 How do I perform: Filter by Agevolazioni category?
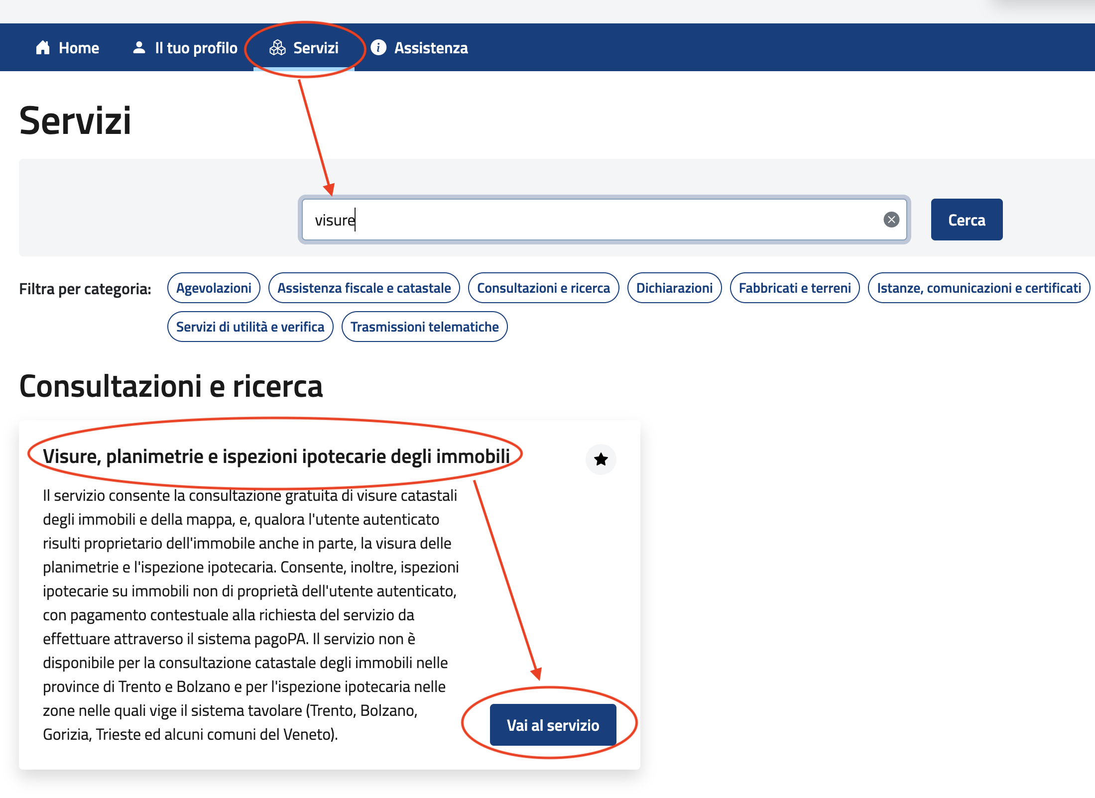[x=214, y=288]
